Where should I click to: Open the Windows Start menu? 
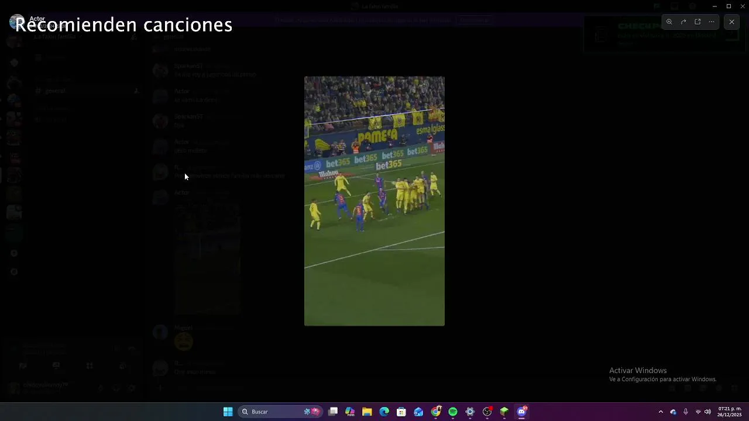click(x=228, y=412)
